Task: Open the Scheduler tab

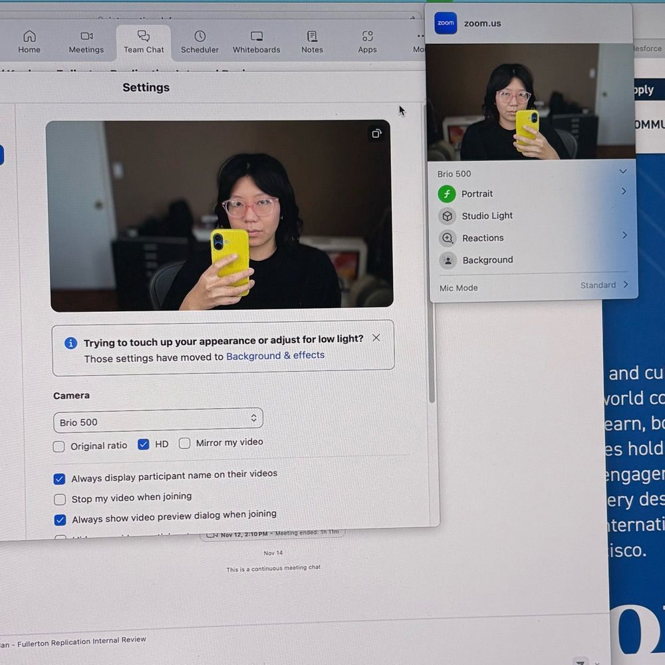Action: [x=199, y=41]
